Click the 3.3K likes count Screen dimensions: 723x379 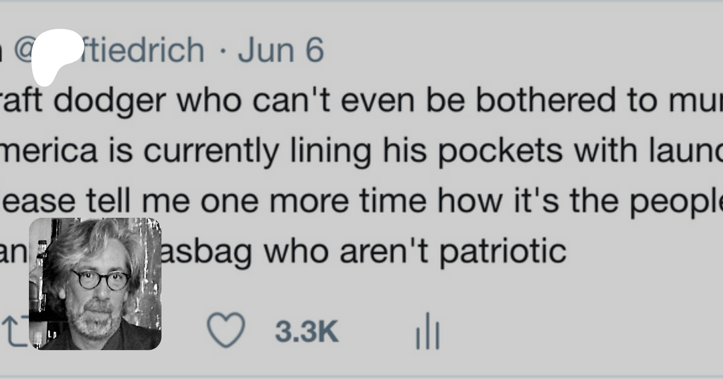click(x=307, y=332)
